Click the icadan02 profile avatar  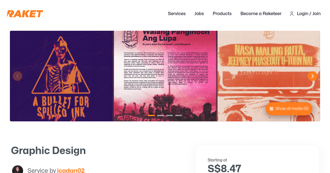[18, 170]
